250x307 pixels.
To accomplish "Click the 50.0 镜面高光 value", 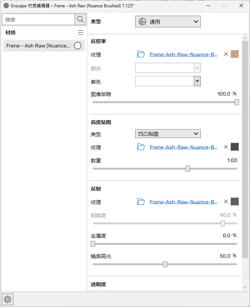I will click(x=225, y=256).
